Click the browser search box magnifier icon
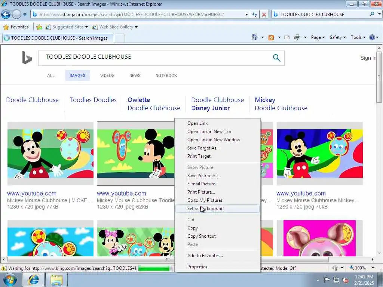 (372, 14)
